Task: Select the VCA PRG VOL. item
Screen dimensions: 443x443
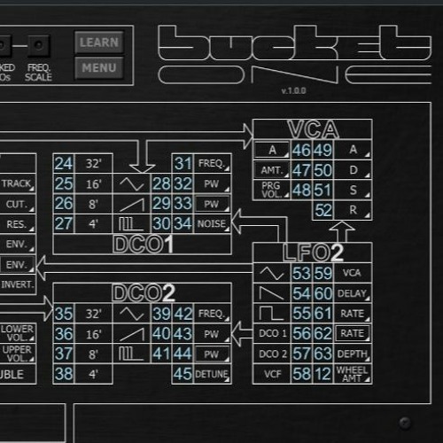Action: 272,190
